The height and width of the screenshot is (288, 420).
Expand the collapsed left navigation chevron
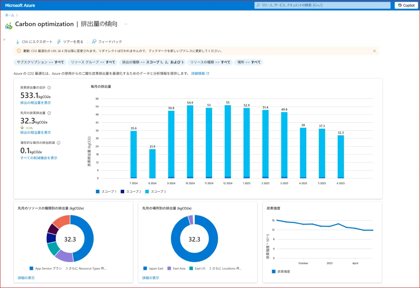(4, 39)
